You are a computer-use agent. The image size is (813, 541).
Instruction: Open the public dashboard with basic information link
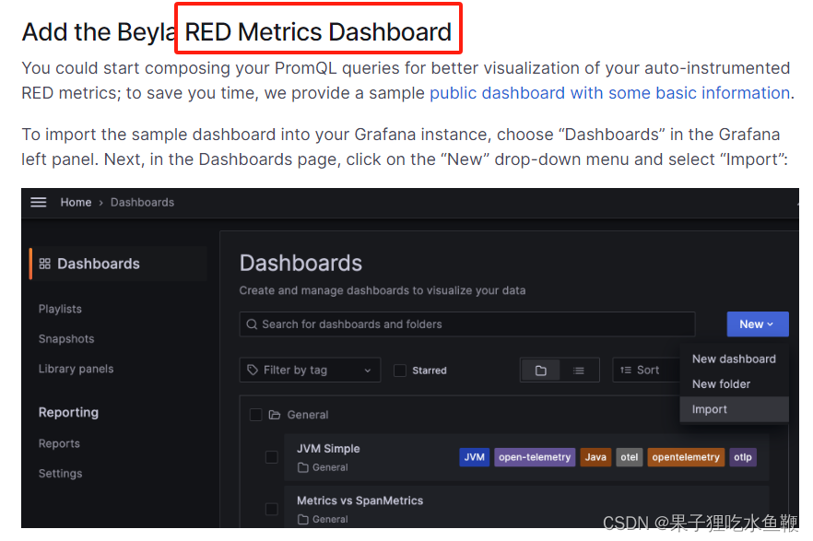click(x=610, y=93)
